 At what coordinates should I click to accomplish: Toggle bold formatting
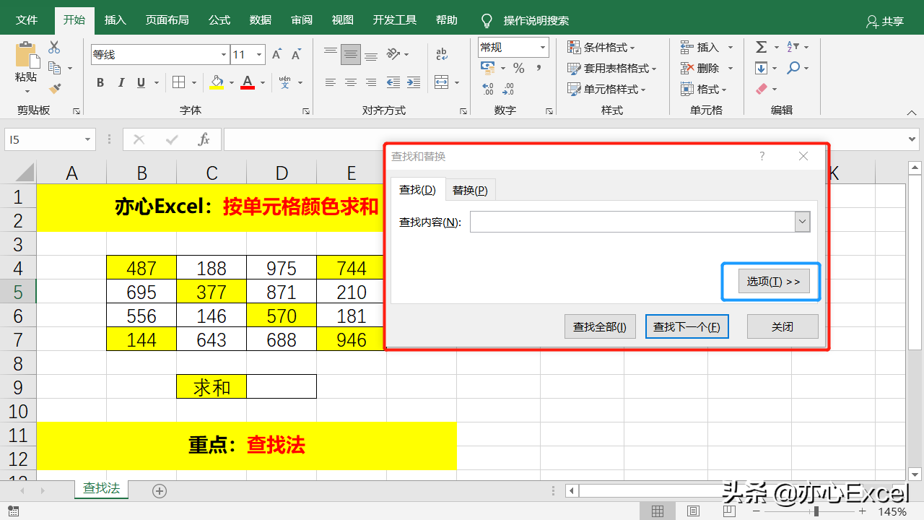pos(100,82)
